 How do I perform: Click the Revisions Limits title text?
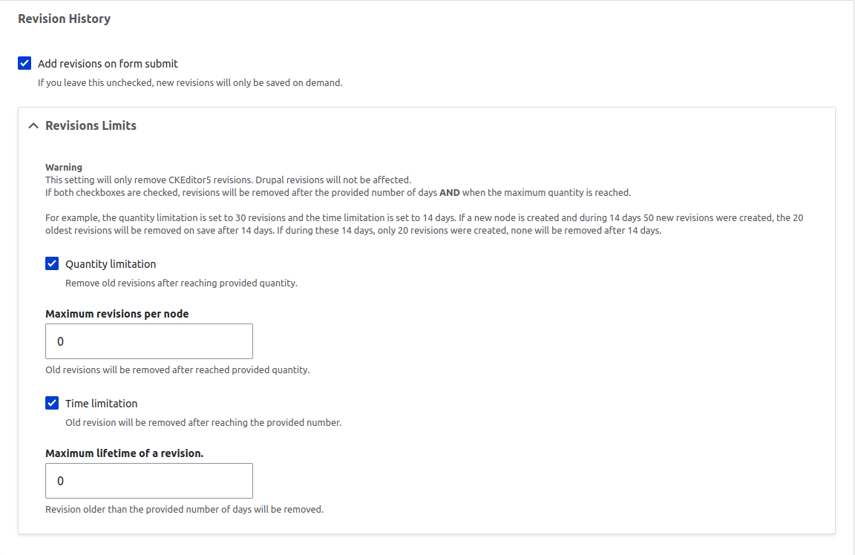pyautogui.click(x=90, y=125)
